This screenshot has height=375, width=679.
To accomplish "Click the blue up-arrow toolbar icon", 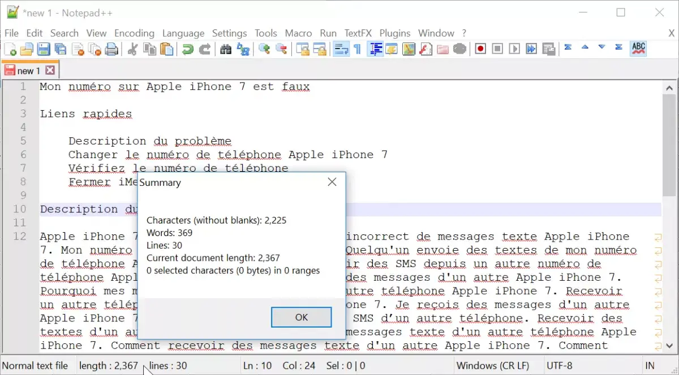I will coord(585,47).
